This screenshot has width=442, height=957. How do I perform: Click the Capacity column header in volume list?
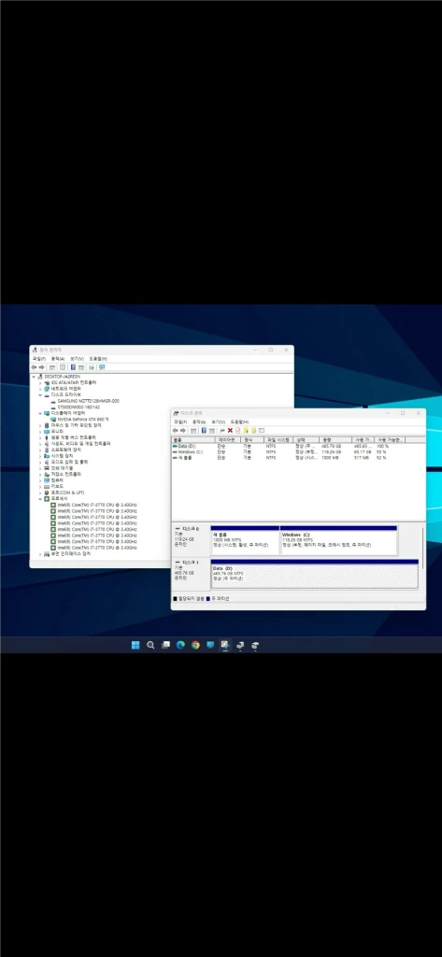tap(335, 439)
